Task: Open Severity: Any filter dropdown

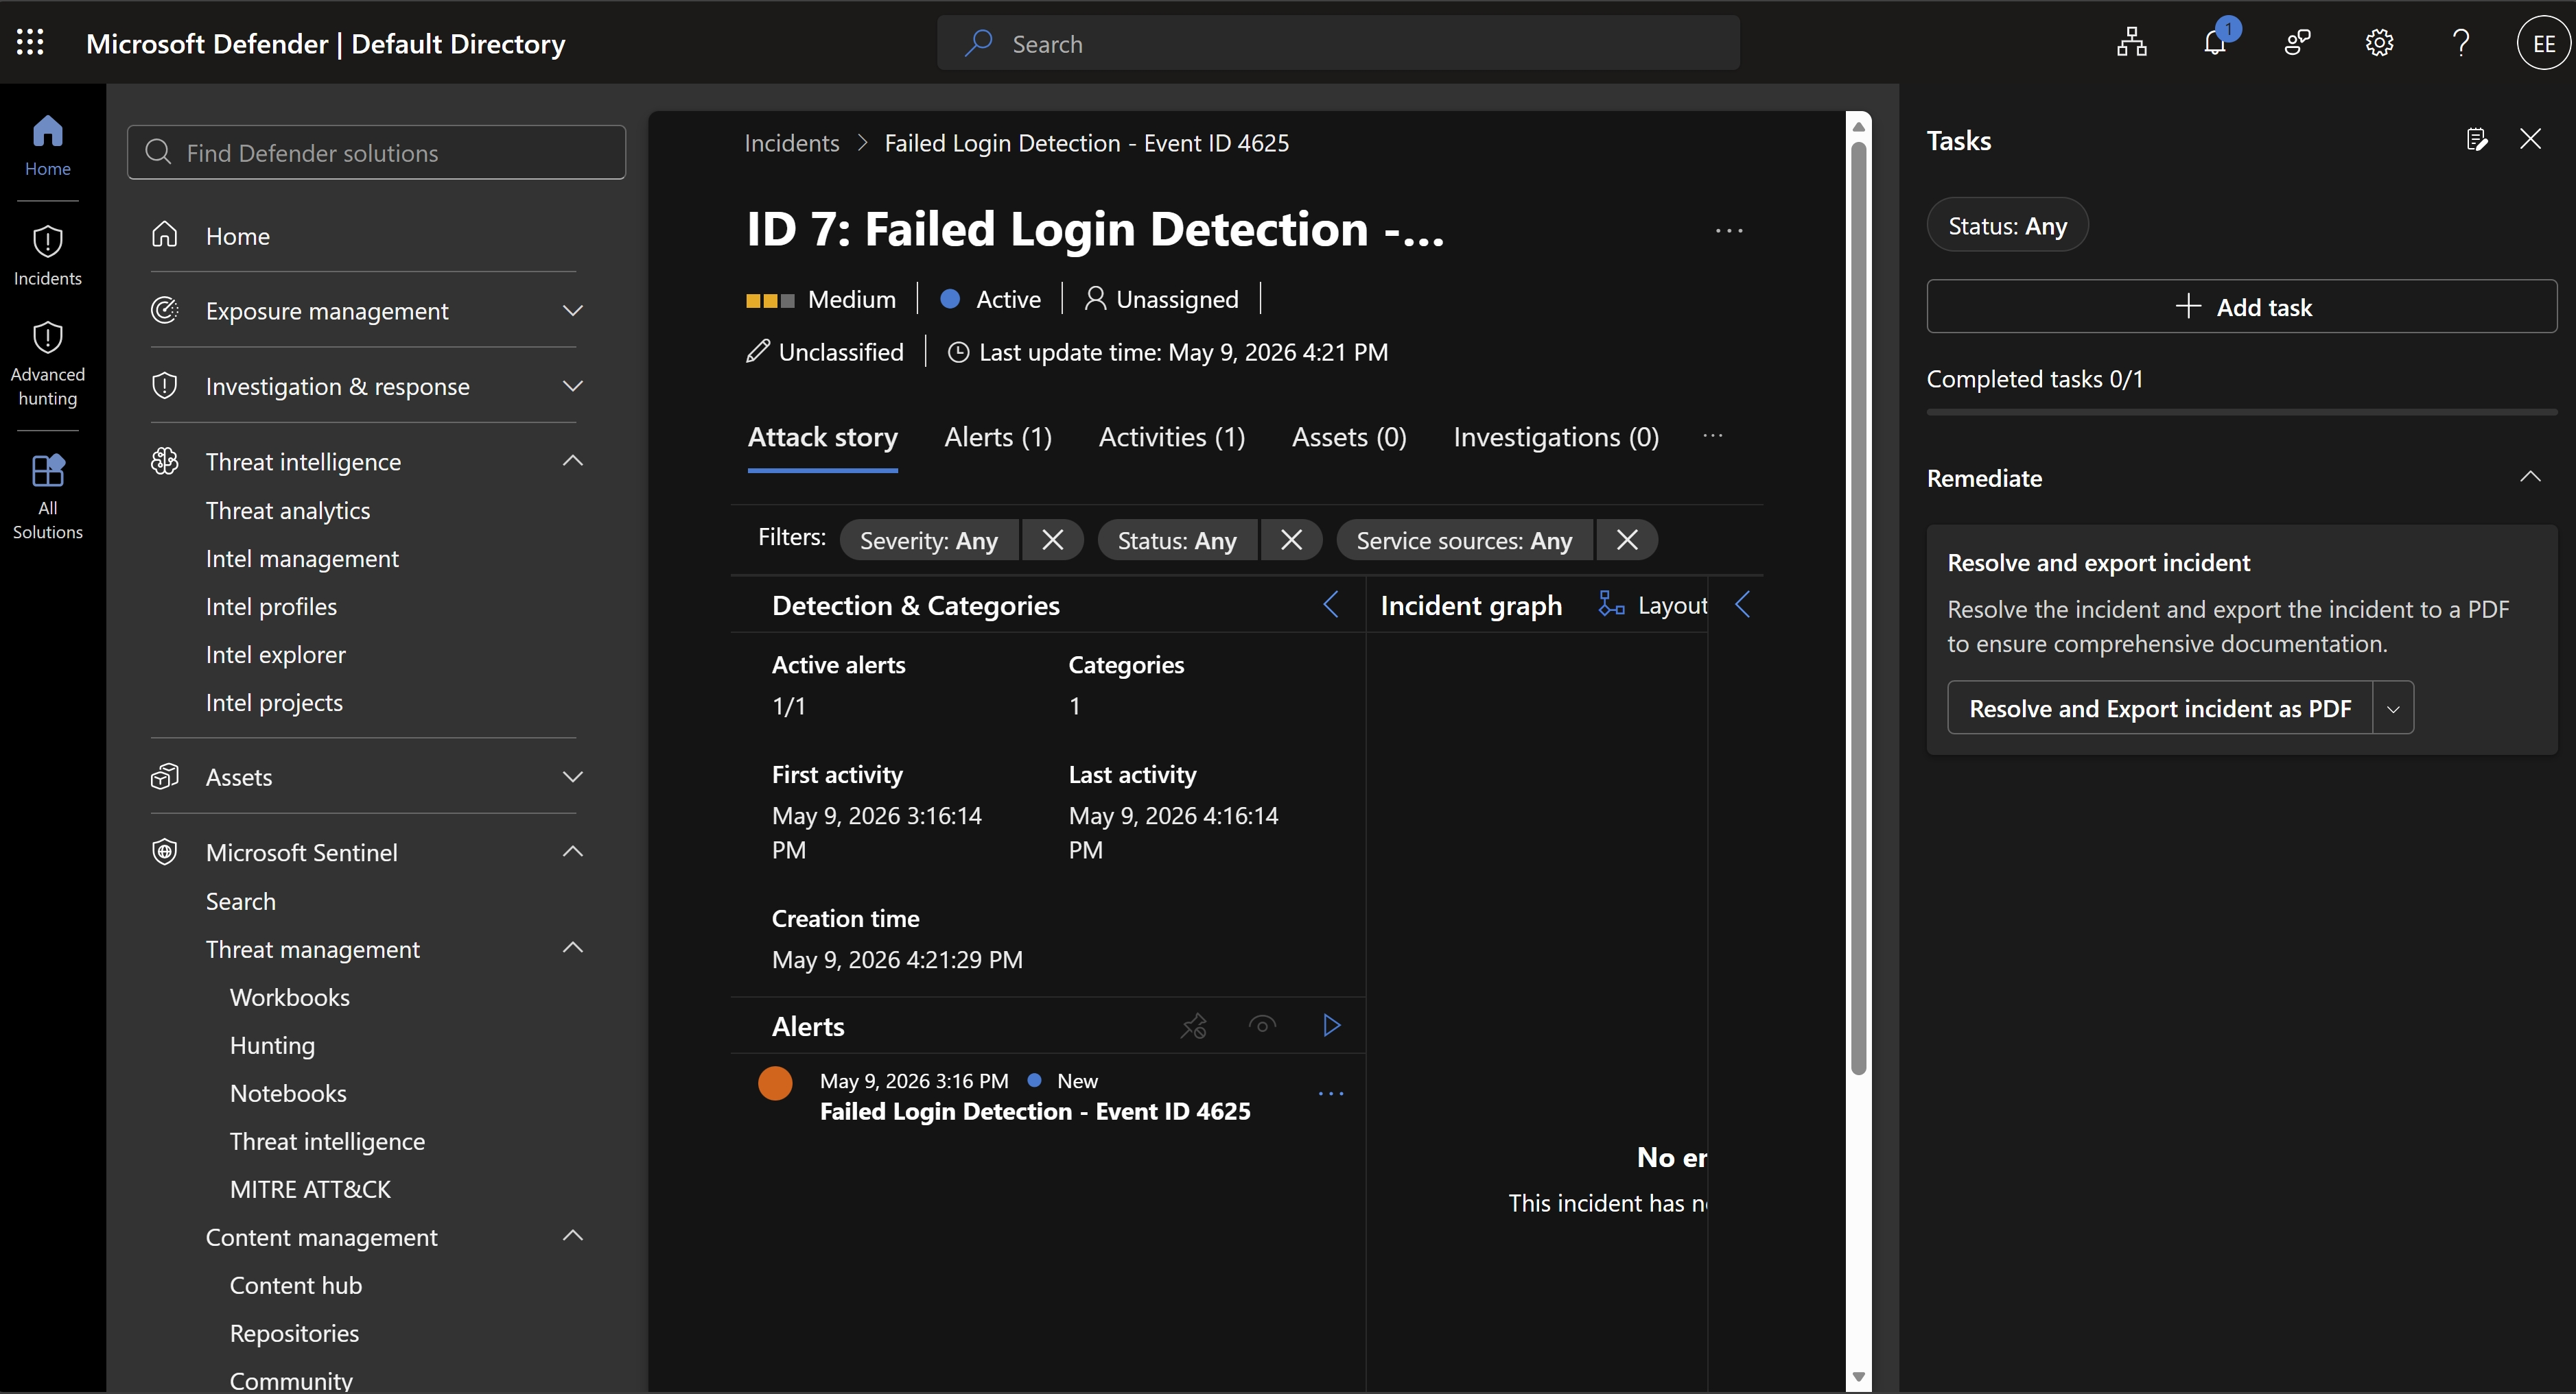Action: (x=929, y=540)
